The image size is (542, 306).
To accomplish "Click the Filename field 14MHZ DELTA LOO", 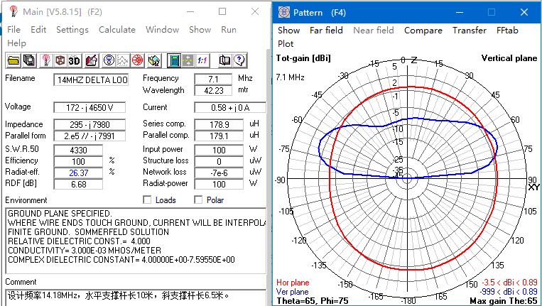I will (91, 80).
